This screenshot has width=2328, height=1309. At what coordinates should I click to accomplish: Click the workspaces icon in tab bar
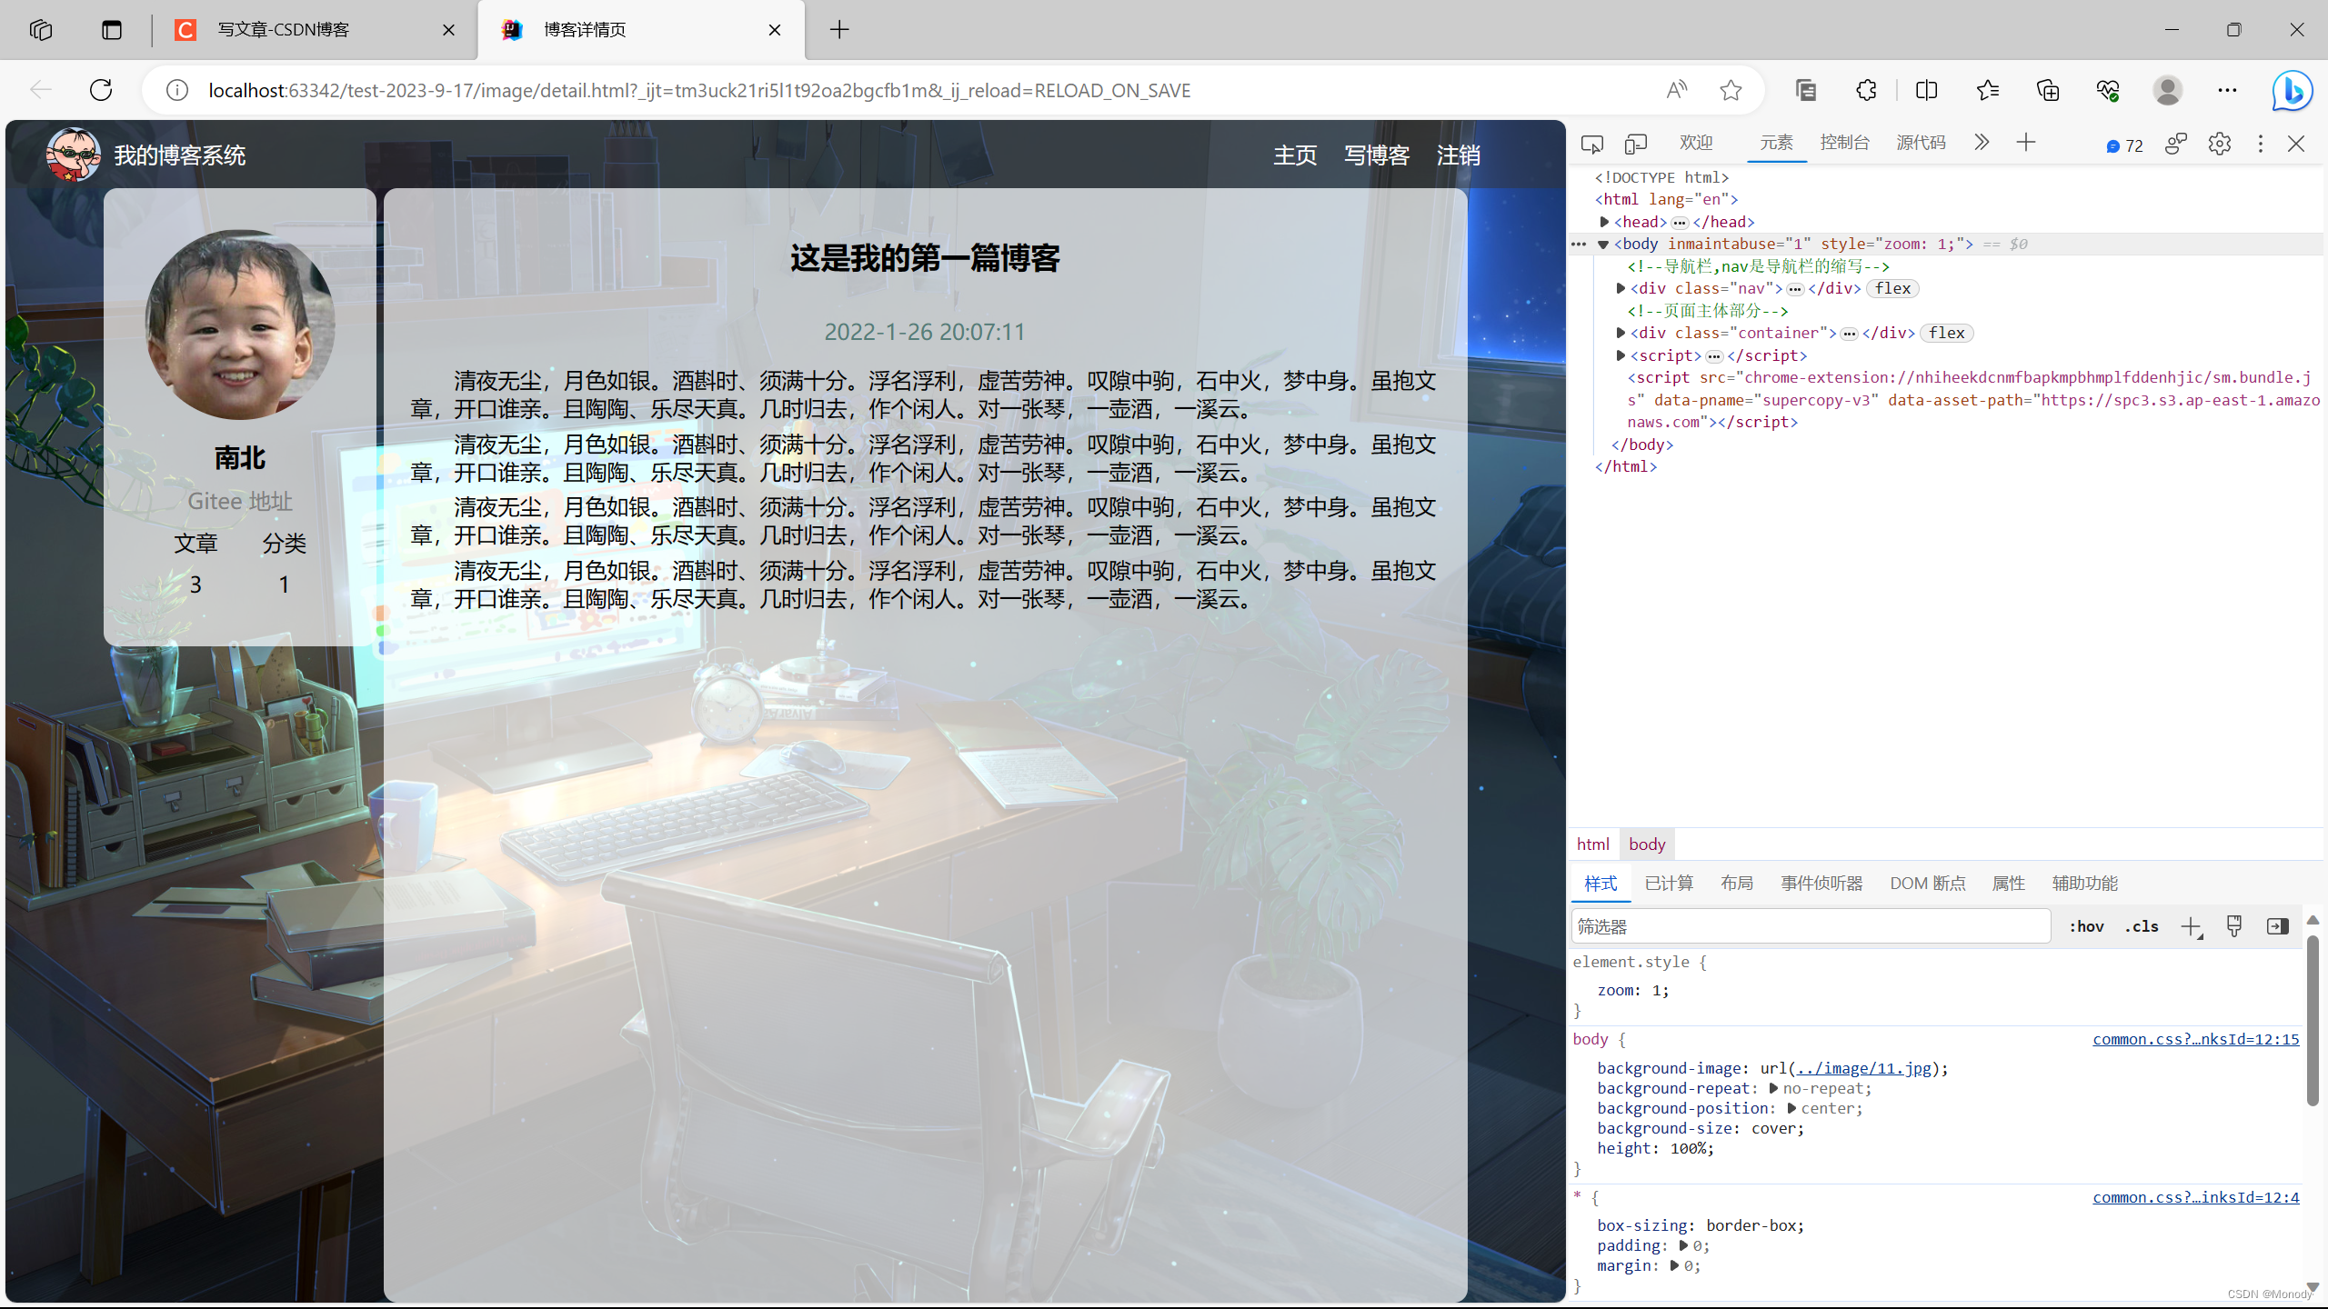click(x=41, y=30)
